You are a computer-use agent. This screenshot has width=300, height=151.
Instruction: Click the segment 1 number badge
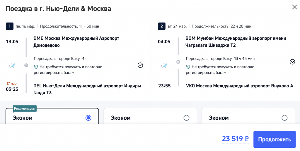(9, 26)
